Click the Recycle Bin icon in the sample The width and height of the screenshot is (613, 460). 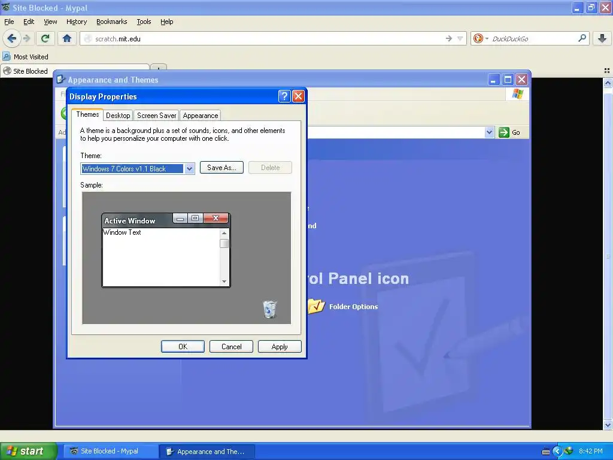tap(269, 309)
